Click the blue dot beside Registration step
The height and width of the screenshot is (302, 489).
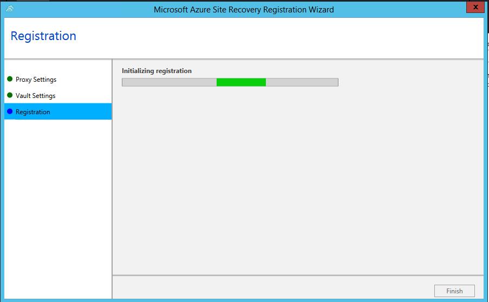click(x=10, y=111)
